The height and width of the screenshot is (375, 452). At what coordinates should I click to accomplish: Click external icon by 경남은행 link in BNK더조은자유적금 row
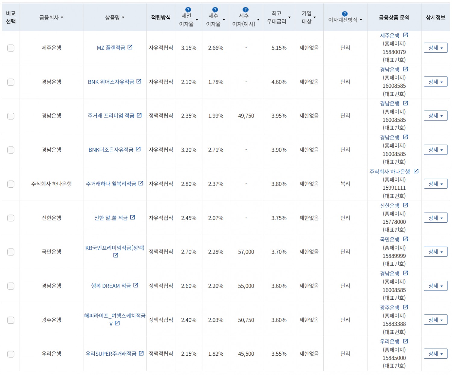point(406,137)
